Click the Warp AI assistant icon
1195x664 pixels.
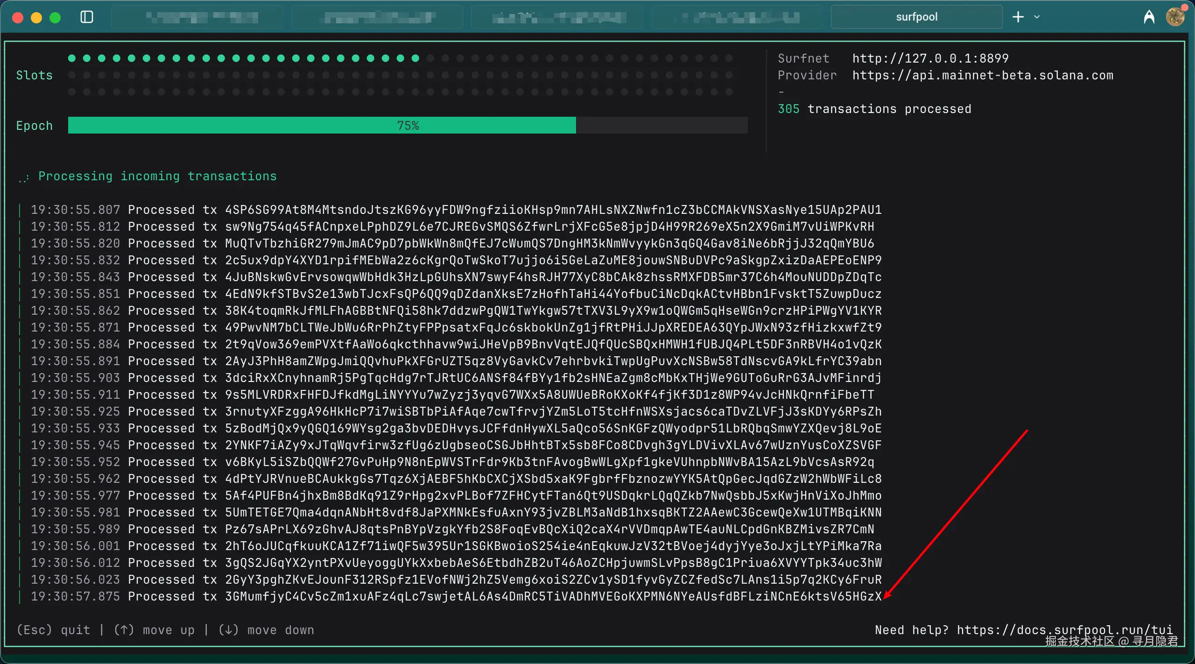coord(1149,17)
